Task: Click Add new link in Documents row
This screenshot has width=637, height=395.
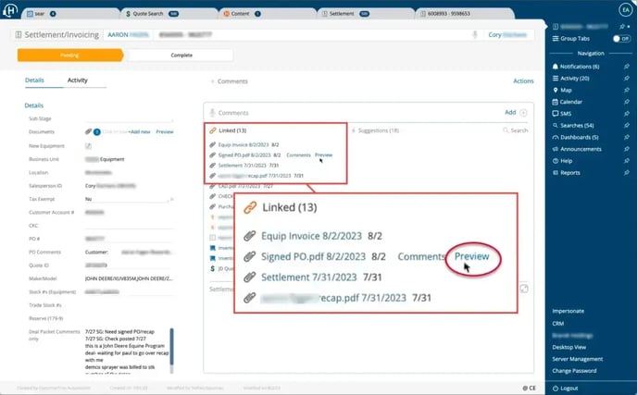Action: (x=139, y=132)
